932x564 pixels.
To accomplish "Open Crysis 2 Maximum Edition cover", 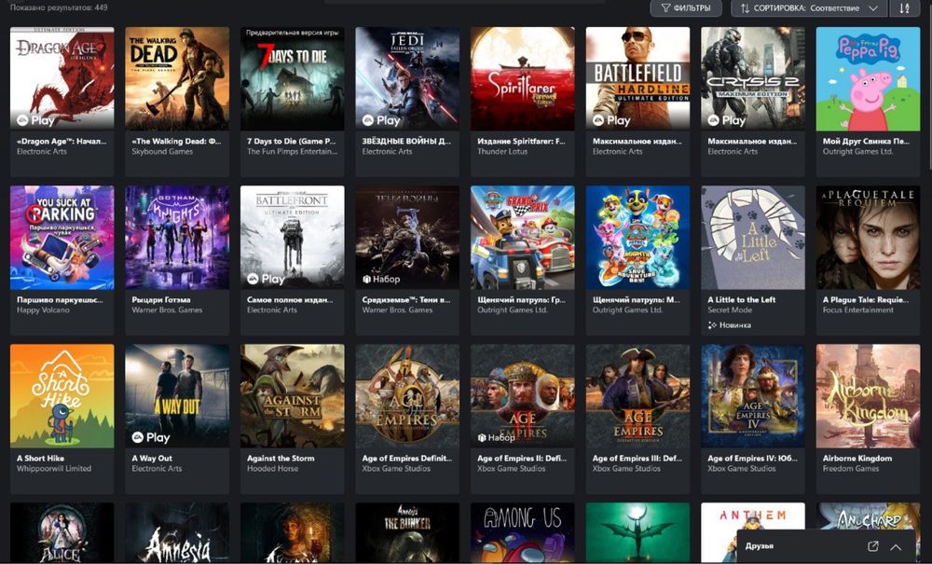I will [x=753, y=78].
